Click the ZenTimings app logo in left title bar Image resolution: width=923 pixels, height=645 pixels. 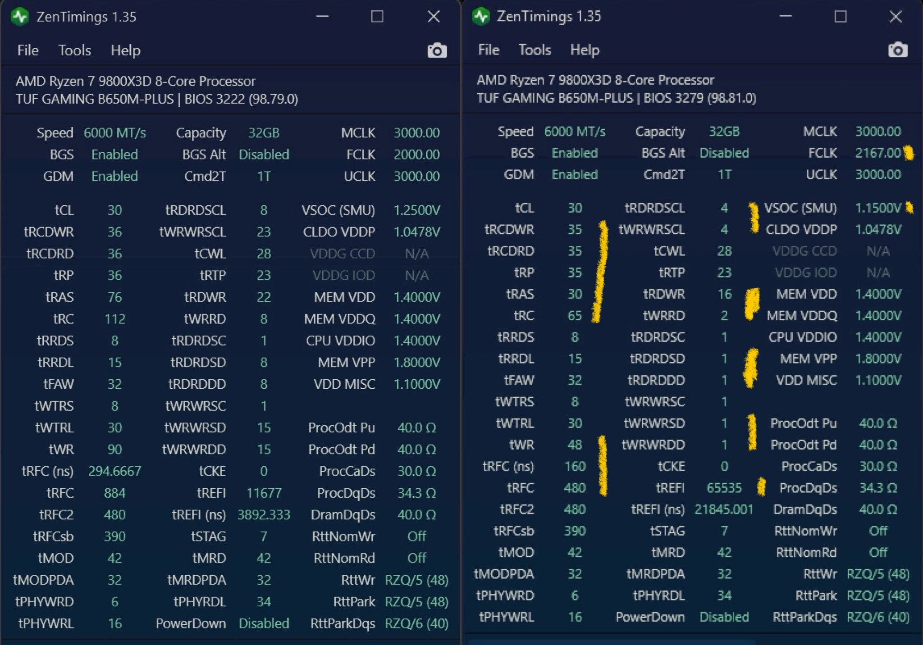(x=20, y=17)
